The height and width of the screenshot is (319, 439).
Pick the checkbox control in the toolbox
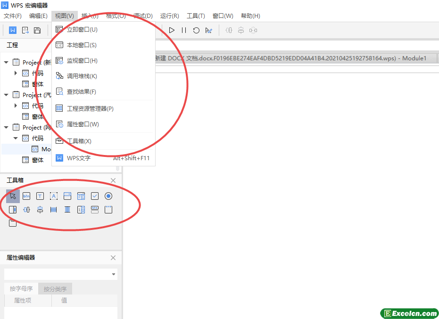tap(95, 196)
